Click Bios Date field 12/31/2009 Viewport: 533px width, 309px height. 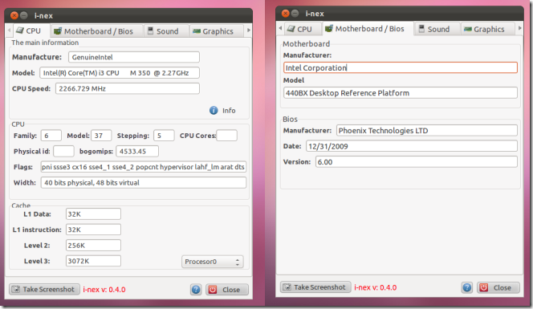(412, 146)
